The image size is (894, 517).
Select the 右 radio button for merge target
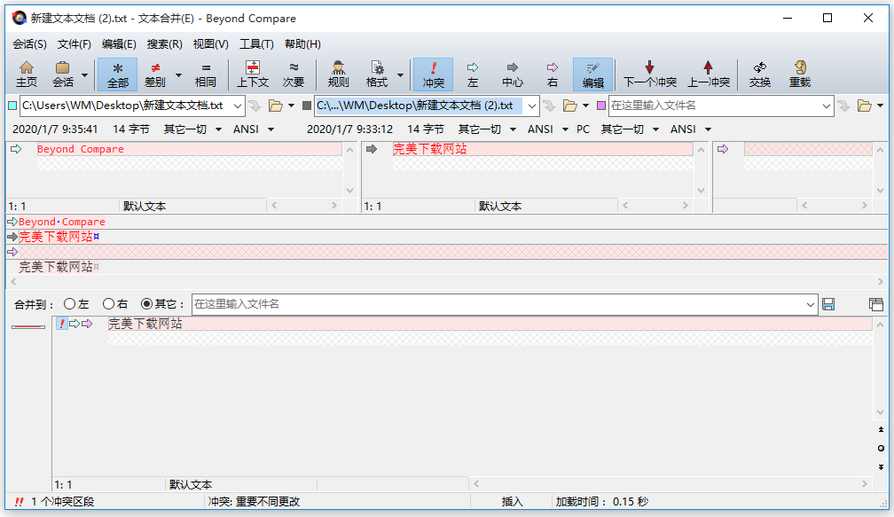(108, 304)
